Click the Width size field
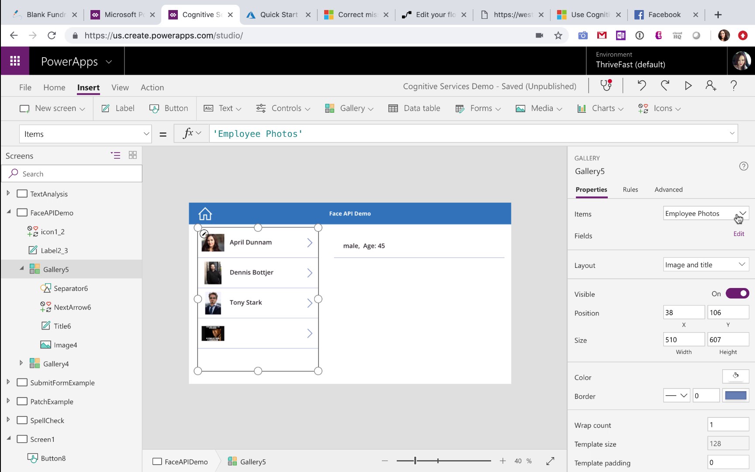Viewport: 755px width, 472px height. 684,340
